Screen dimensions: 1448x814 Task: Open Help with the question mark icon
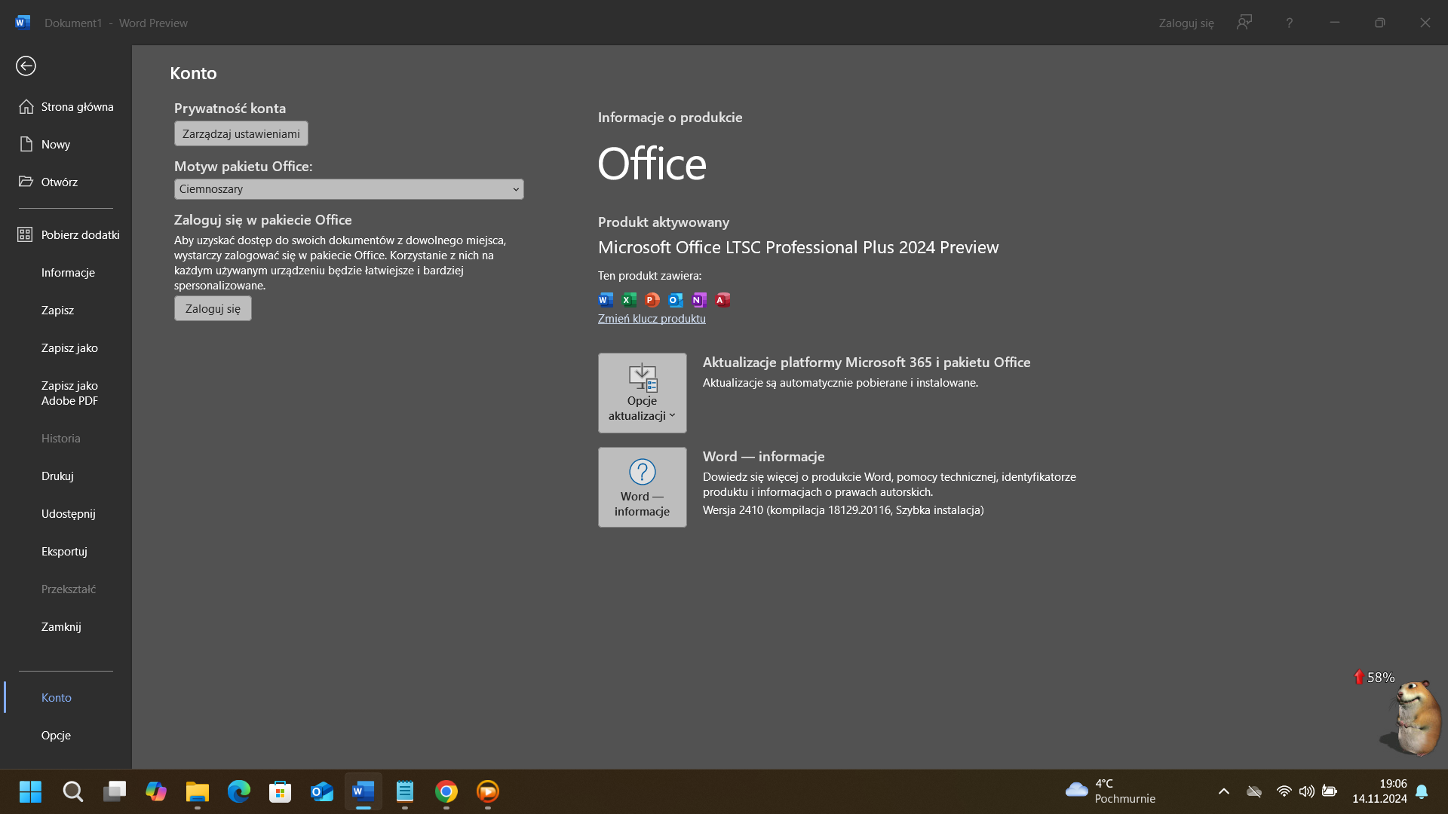coord(1290,23)
